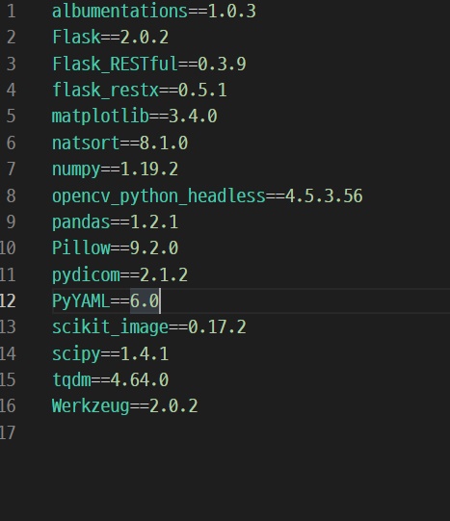The height and width of the screenshot is (521, 450).
Task: Click the tqdm==4.64.0 line
Action: tap(111, 380)
